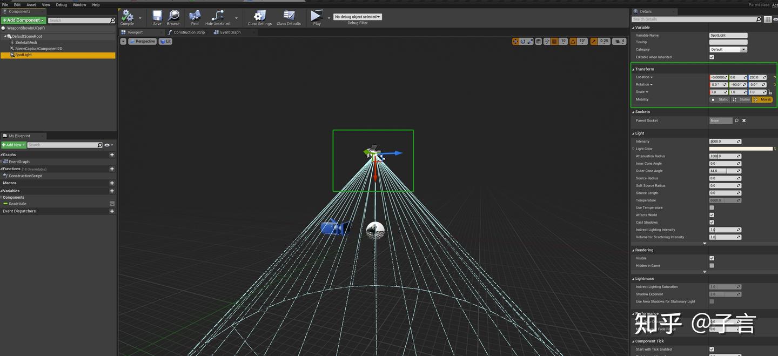This screenshot has height=356, width=778.
Task: Open Class Defaults
Action: pyautogui.click(x=289, y=17)
